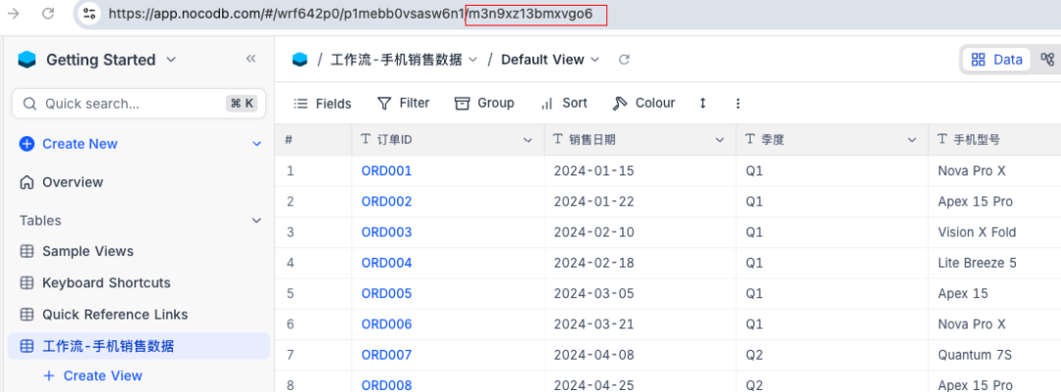Expand the Create New chevron
This screenshot has height=392, width=1061.
[256, 144]
